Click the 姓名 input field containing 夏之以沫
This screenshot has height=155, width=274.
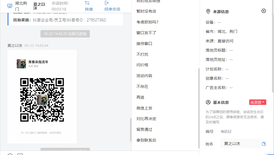click(x=241, y=144)
